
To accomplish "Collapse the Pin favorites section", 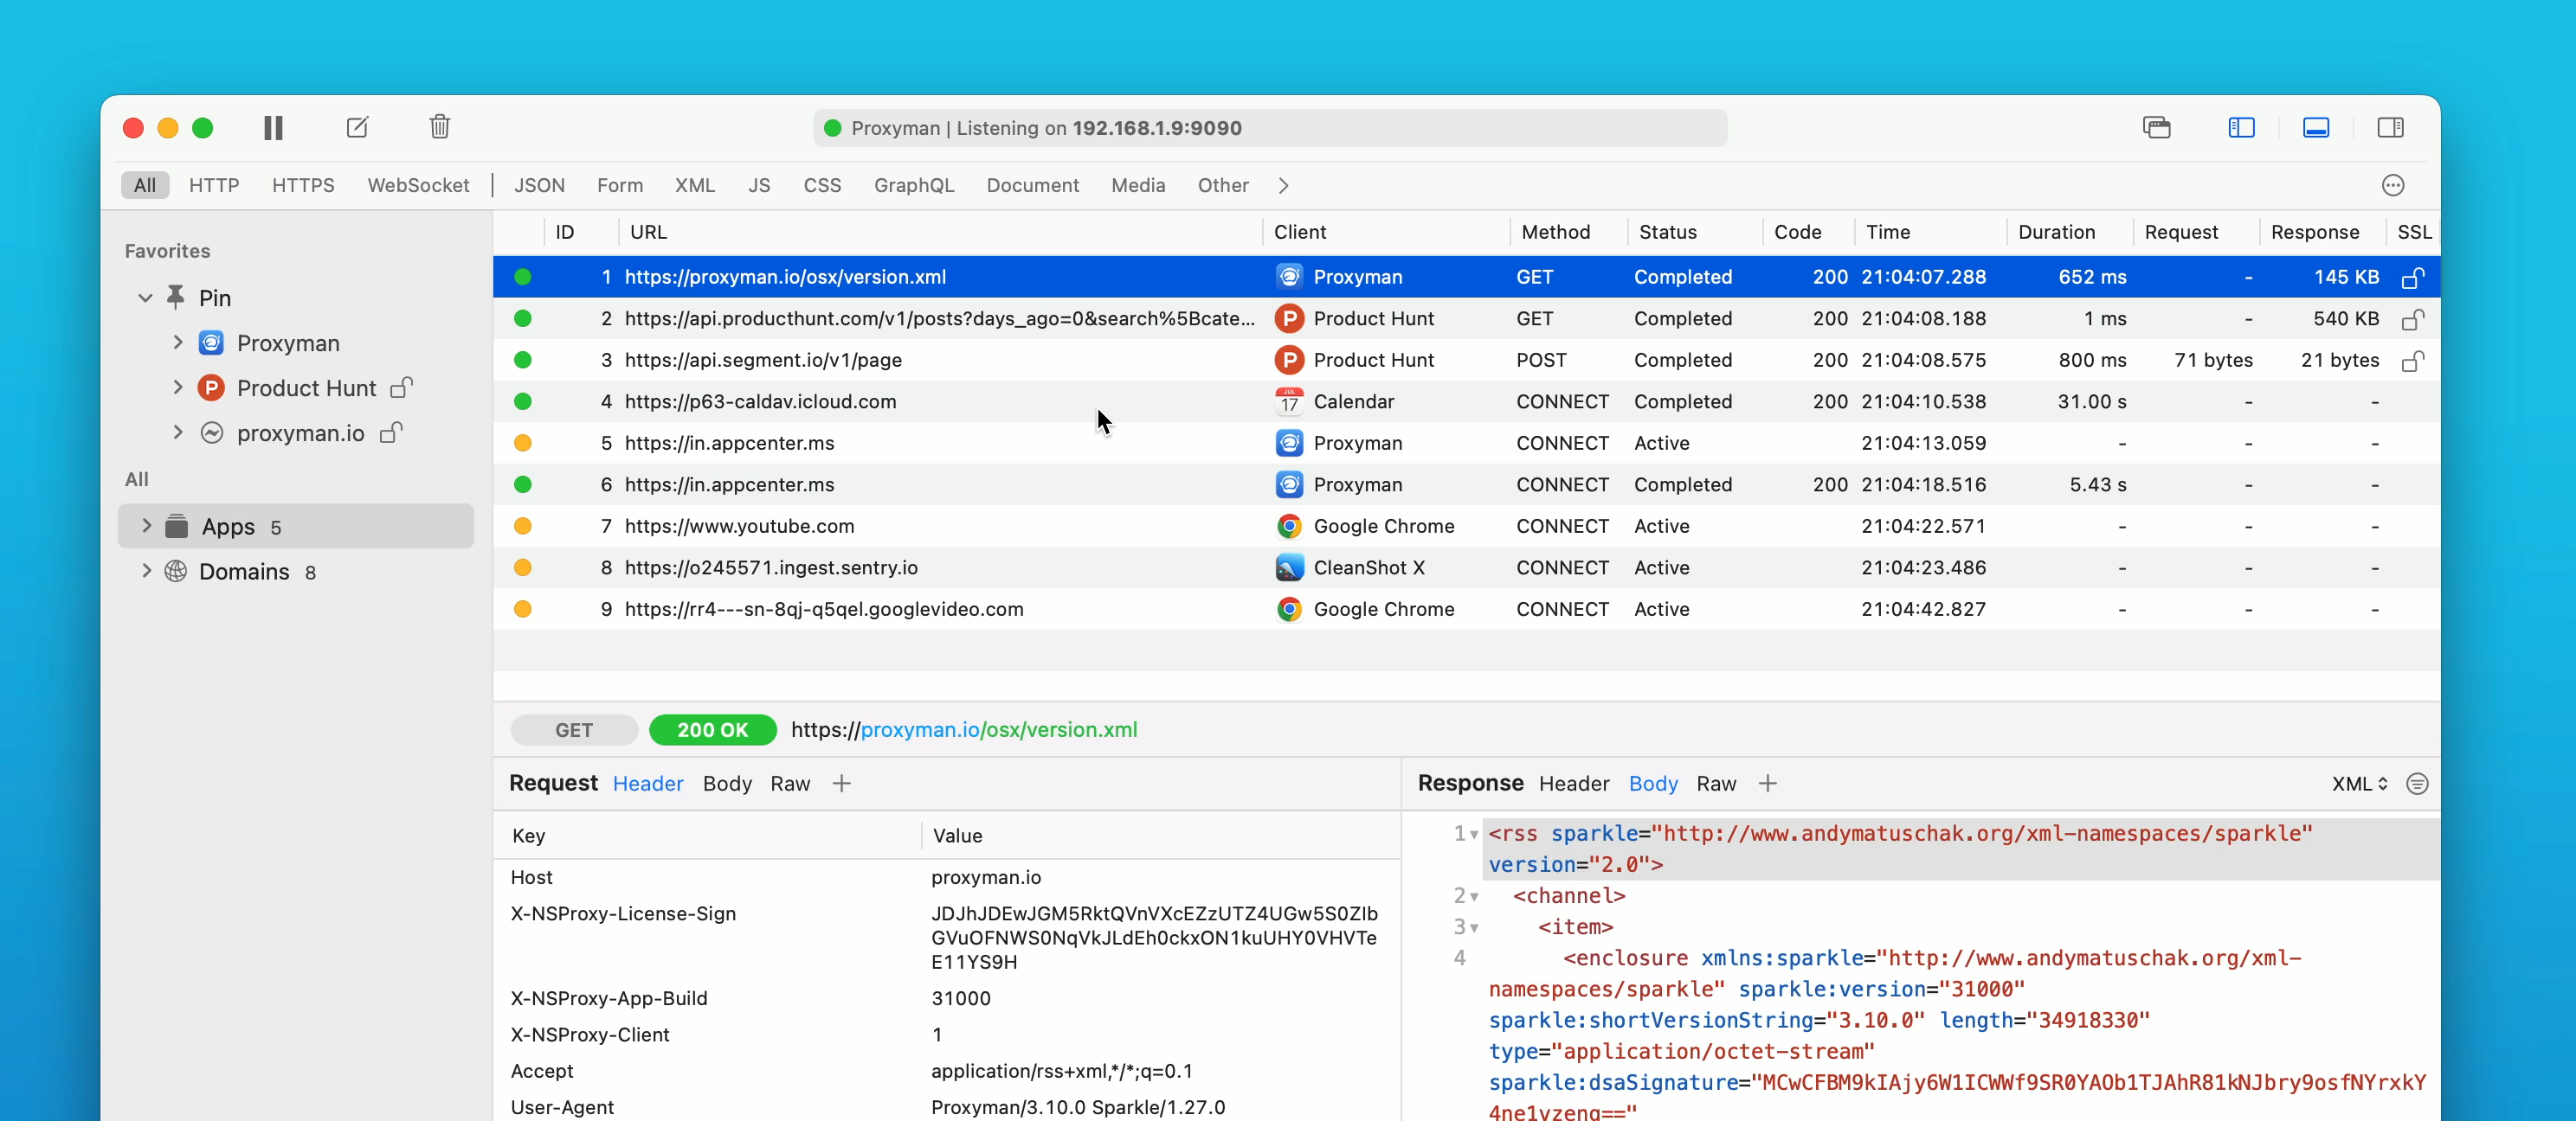I will pos(146,298).
